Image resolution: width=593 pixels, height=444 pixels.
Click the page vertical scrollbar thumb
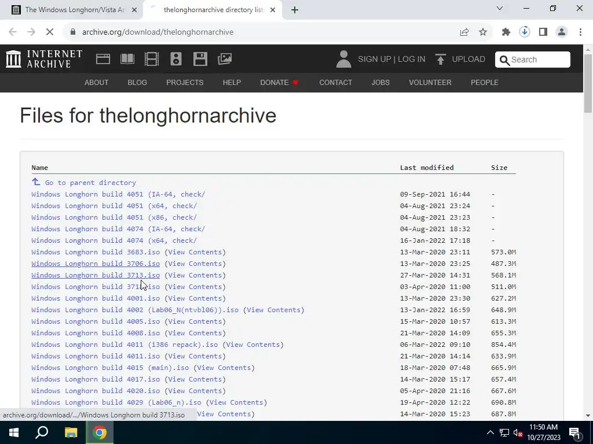588,83
